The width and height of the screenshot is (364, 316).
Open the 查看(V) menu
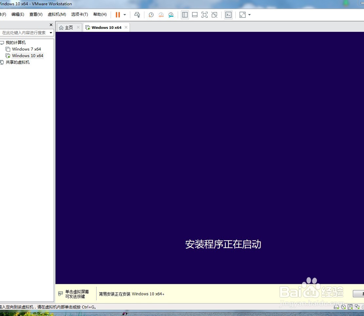36,14
